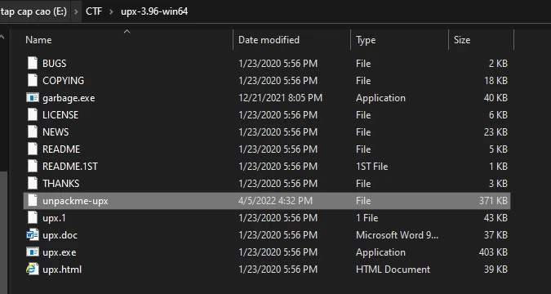Click the 4/5/2022 4:32 PM date of unpackme-upx
This screenshot has width=551, height=294.
275,201
